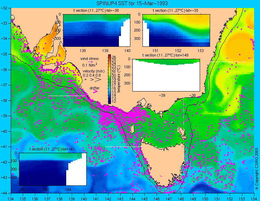Click the '0.1 N/m²' legend value

pyautogui.click(x=90, y=65)
